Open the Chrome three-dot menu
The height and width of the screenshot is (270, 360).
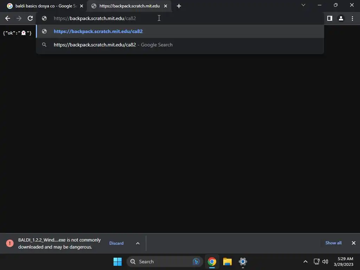[352, 18]
